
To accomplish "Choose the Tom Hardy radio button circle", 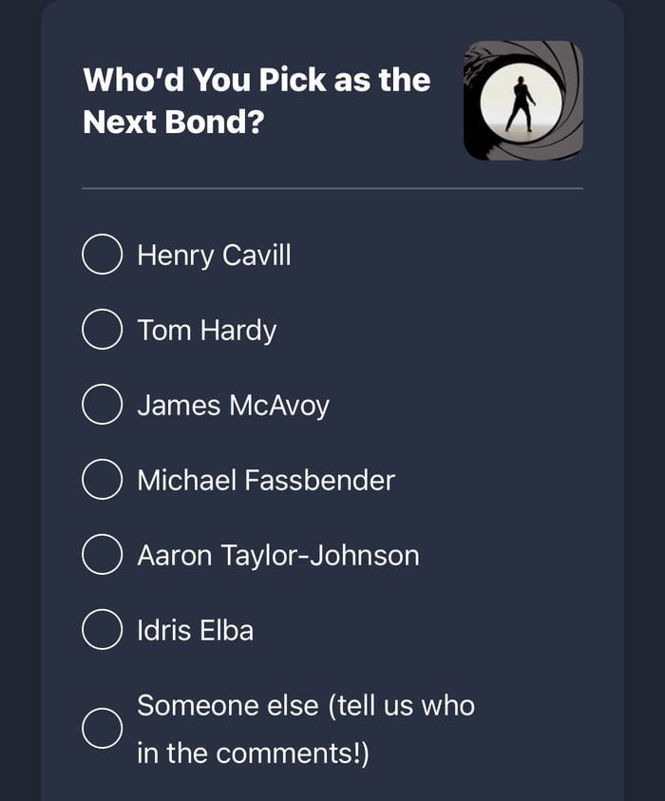I will 102,330.
